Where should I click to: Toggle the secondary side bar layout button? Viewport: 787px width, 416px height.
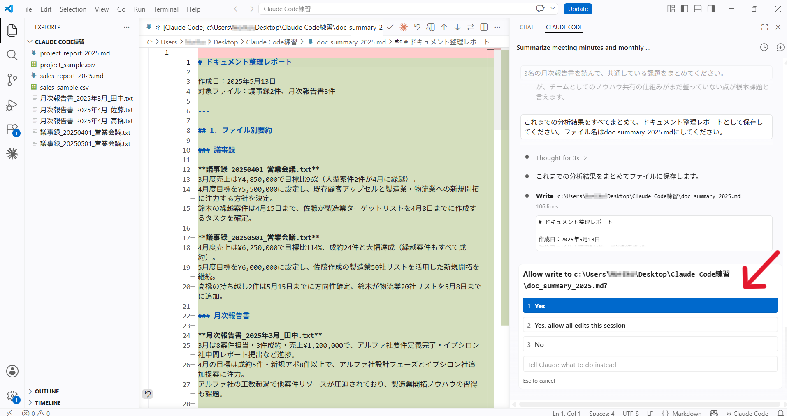click(711, 9)
